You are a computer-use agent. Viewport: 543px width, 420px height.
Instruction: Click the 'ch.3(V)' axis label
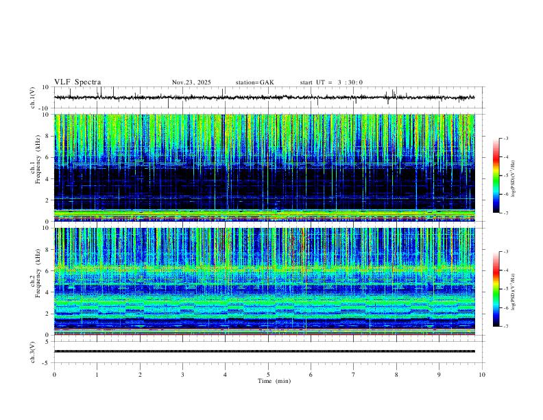33,352
